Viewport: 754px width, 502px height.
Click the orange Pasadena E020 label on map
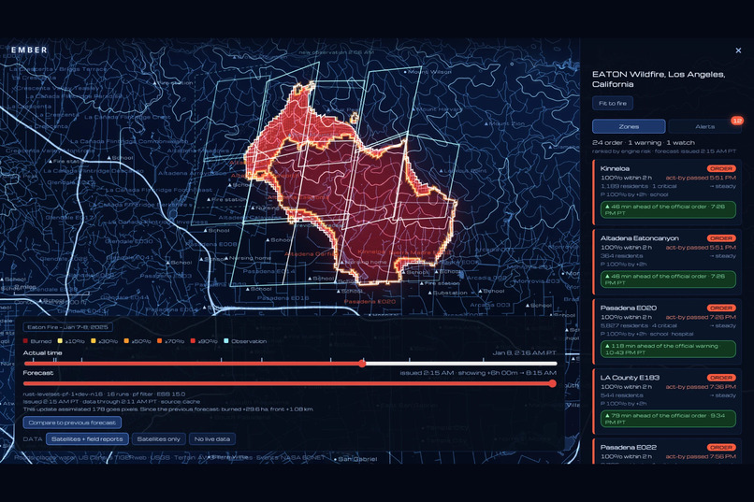(370, 301)
